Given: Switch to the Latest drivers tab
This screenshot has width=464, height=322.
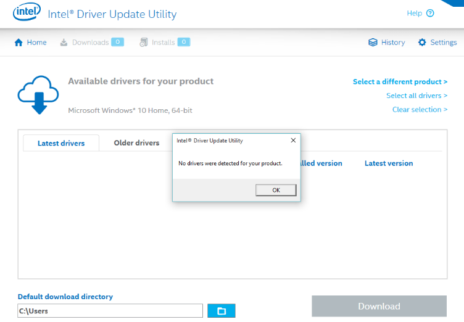Looking at the screenshot, I should click(x=61, y=143).
